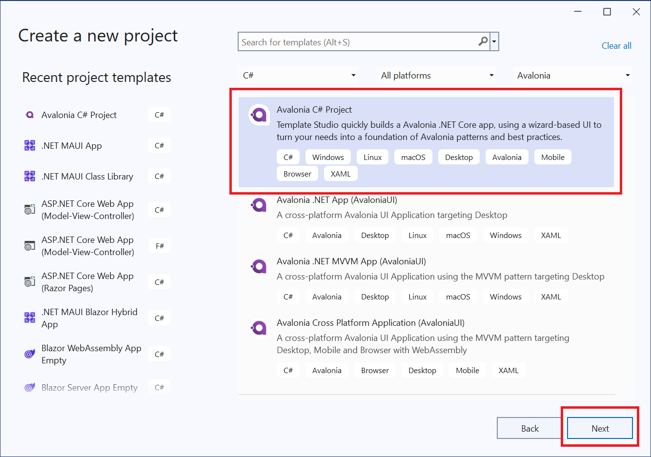
Task: Click the Avalonia C# Project result title
Action: tap(314, 110)
